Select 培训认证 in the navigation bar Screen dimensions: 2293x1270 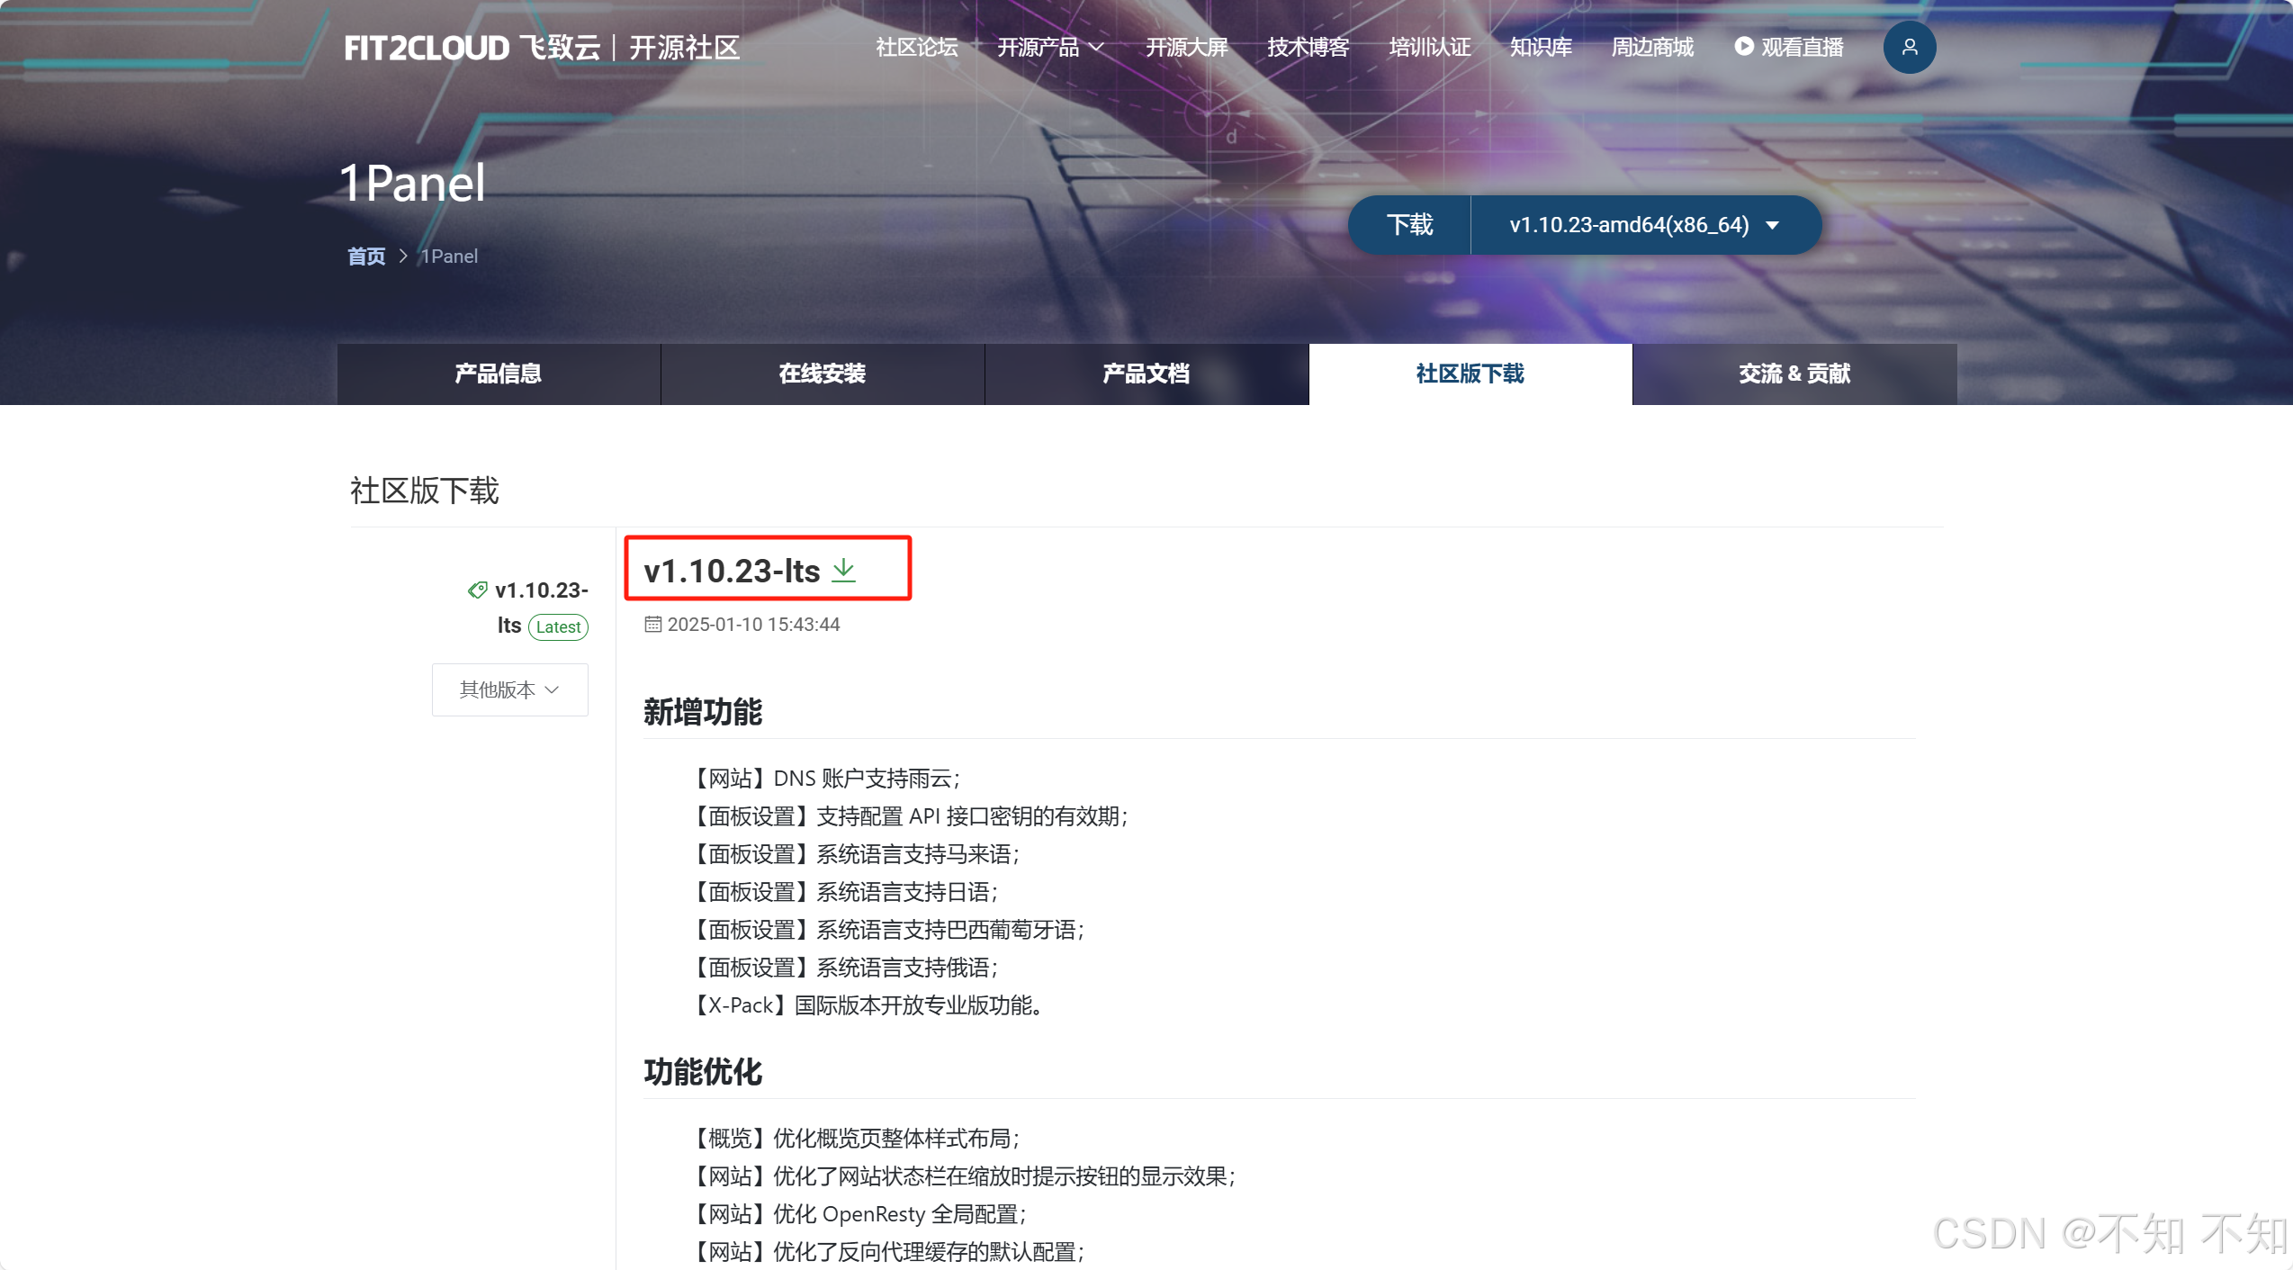1429,47
